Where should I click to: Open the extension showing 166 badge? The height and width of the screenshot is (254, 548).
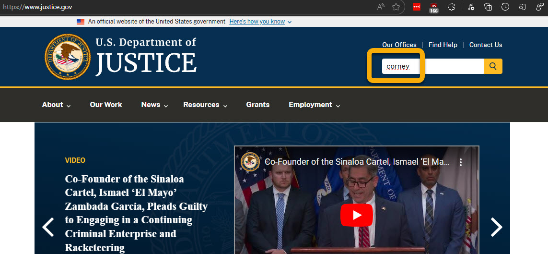[x=434, y=8]
